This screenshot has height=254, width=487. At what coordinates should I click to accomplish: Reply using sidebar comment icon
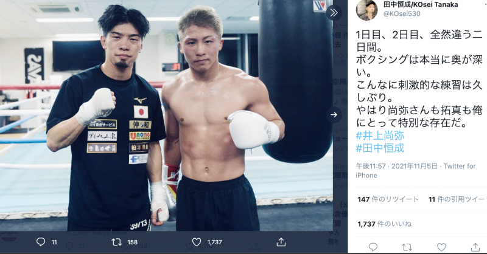pyautogui.click(x=373, y=247)
